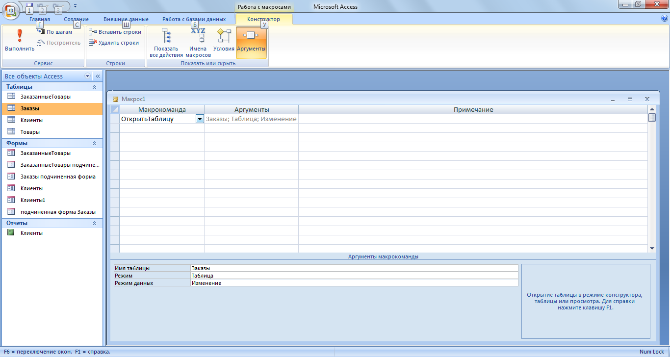Open Access help question mark icon
The image size is (670, 357).
pyautogui.click(x=665, y=18)
